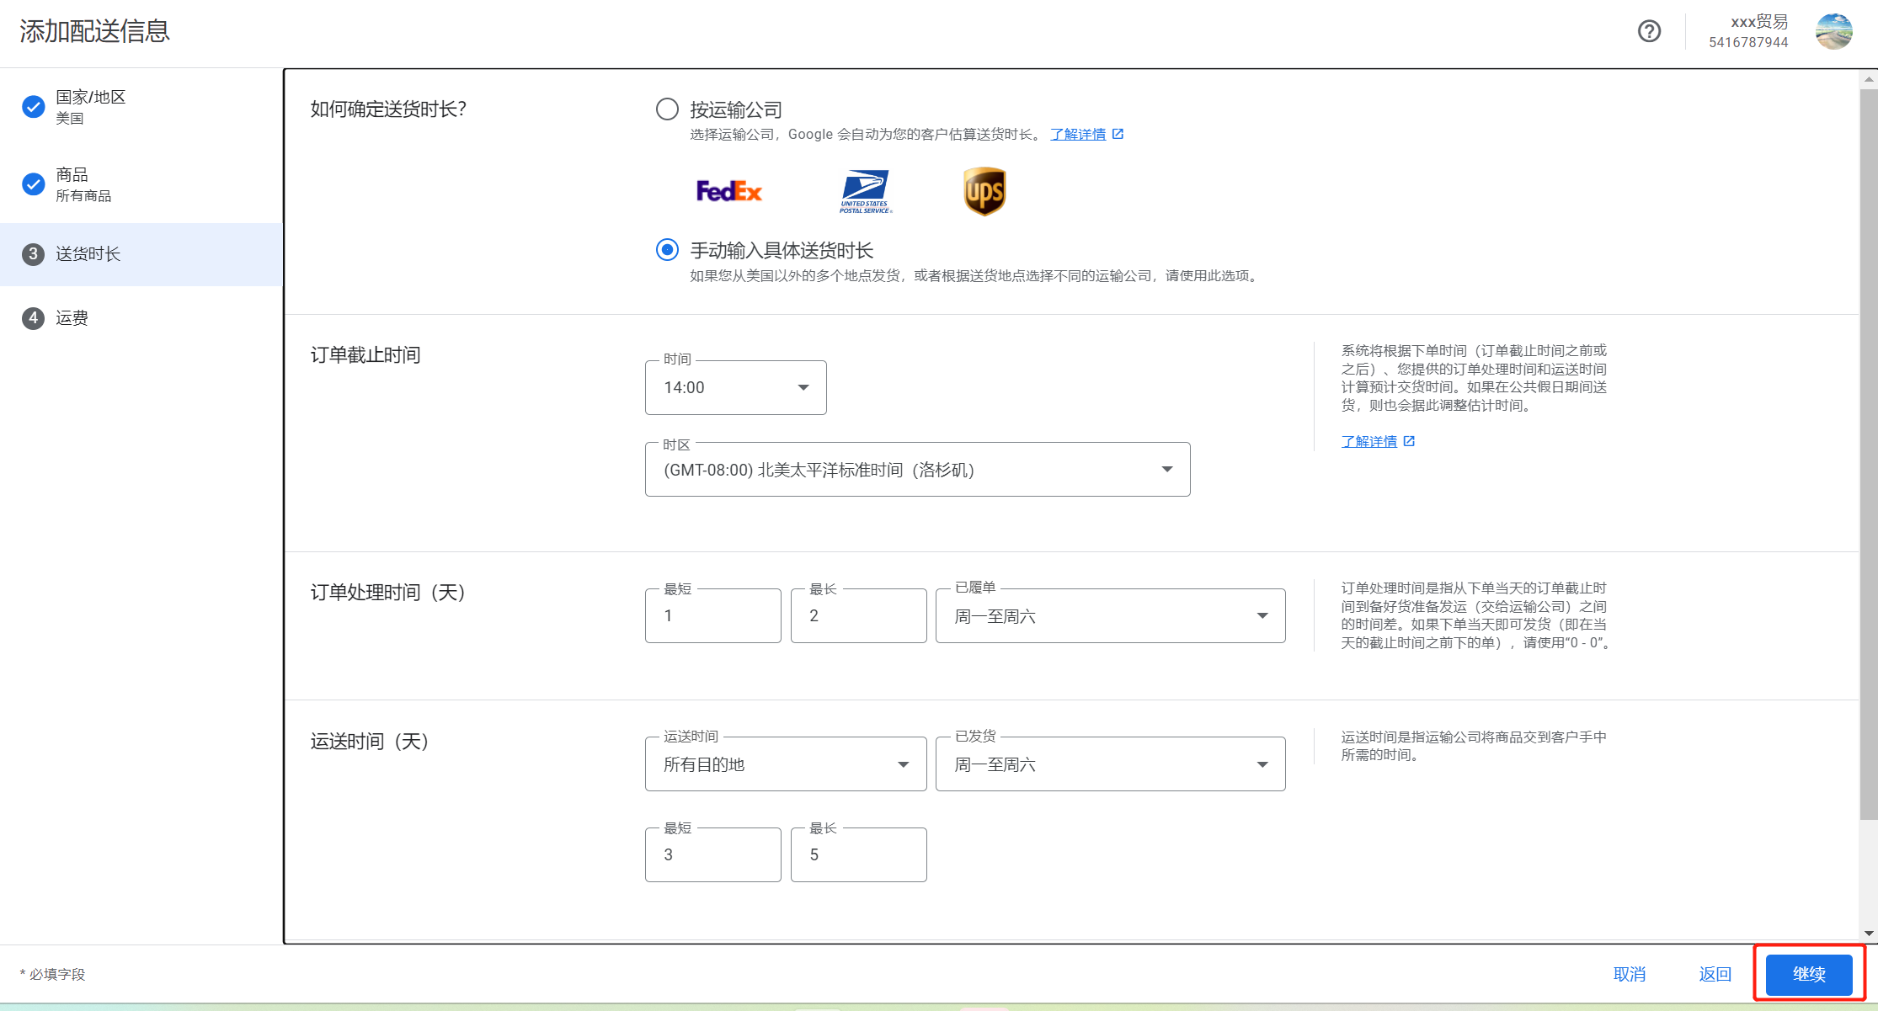The image size is (1878, 1011).
Task: Click the 运送时间 最短 input field
Action: [712, 855]
